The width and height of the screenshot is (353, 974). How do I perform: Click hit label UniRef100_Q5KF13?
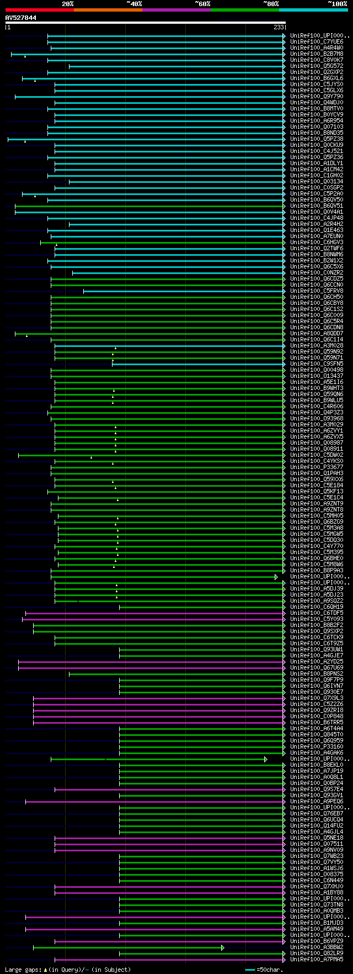point(317,492)
